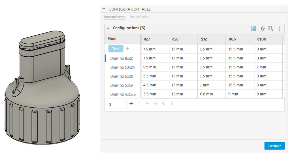Click the plus icon beside the Test row
290x153 pixels.
point(128,49)
